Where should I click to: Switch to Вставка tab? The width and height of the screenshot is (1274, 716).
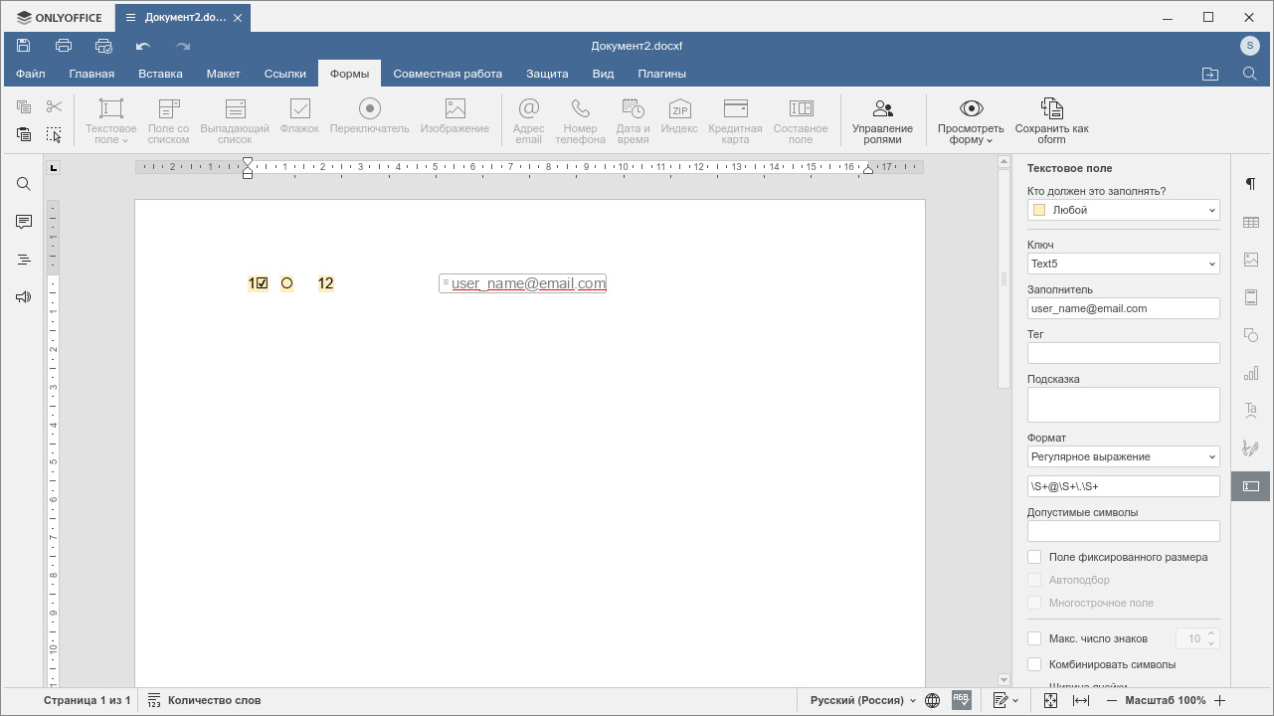click(160, 74)
